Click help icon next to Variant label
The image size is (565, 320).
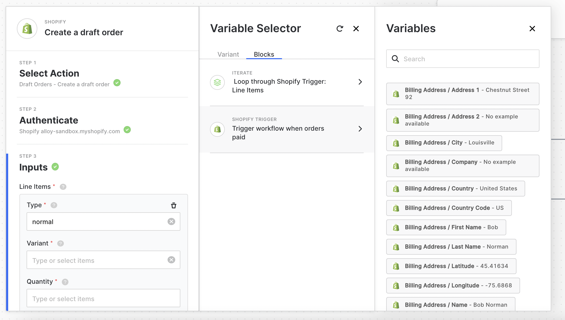[61, 243]
